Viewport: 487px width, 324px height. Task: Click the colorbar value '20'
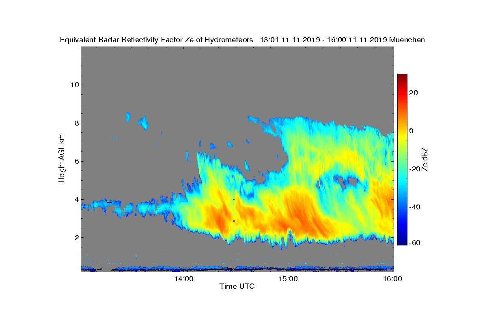pos(414,93)
